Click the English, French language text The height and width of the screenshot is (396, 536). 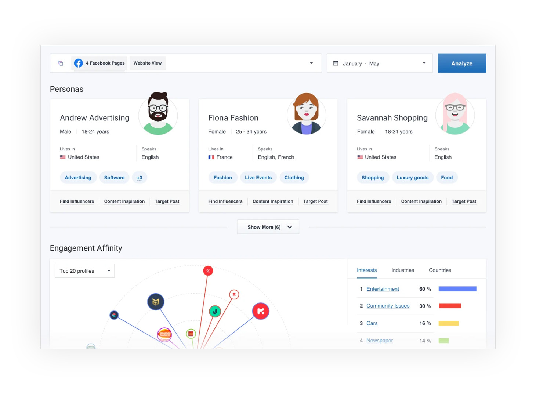[276, 157]
